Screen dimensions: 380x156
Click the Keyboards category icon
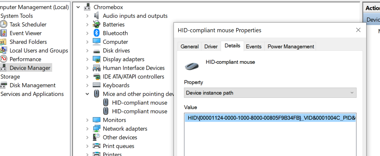point(96,85)
